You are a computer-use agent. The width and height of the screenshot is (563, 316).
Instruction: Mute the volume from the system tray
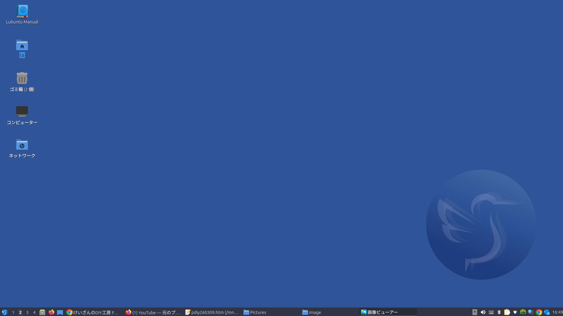pos(484,312)
